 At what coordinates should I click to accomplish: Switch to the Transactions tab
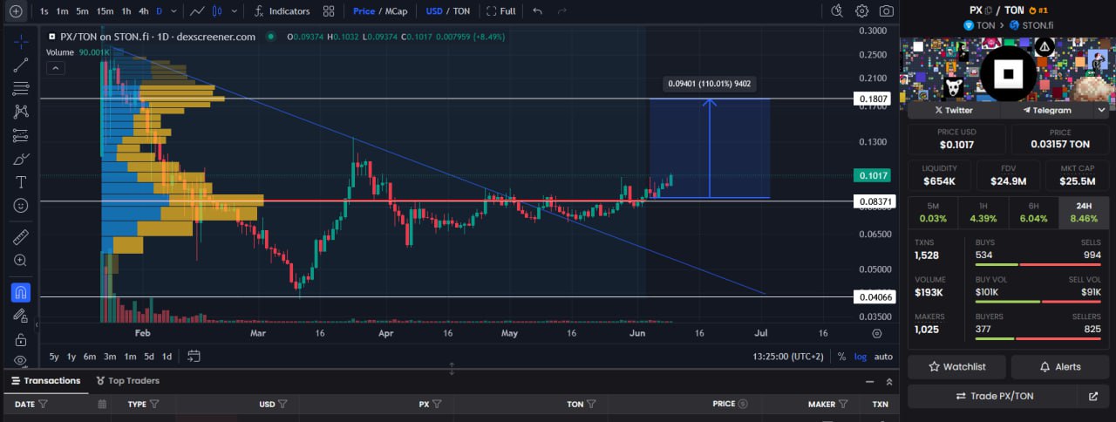click(45, 381)
